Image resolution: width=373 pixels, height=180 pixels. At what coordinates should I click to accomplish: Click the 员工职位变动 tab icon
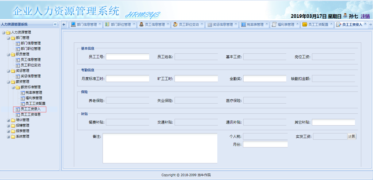pos(175,24)
